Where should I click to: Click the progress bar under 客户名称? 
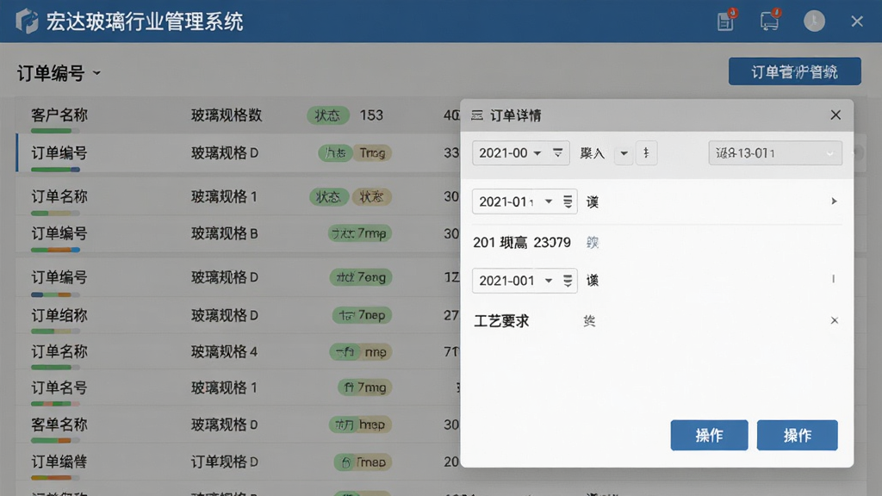tap(55, 131)
